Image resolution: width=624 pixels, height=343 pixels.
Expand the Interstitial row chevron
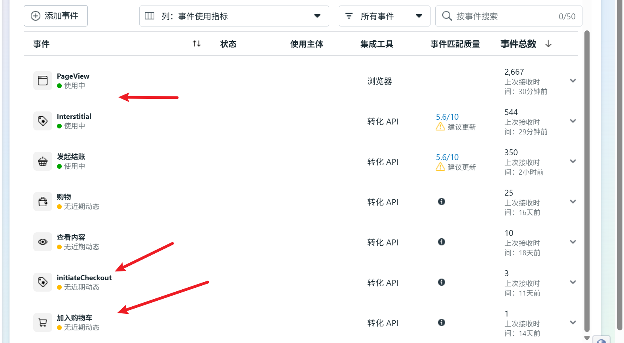pyautogui.click(x=573, y=121)
